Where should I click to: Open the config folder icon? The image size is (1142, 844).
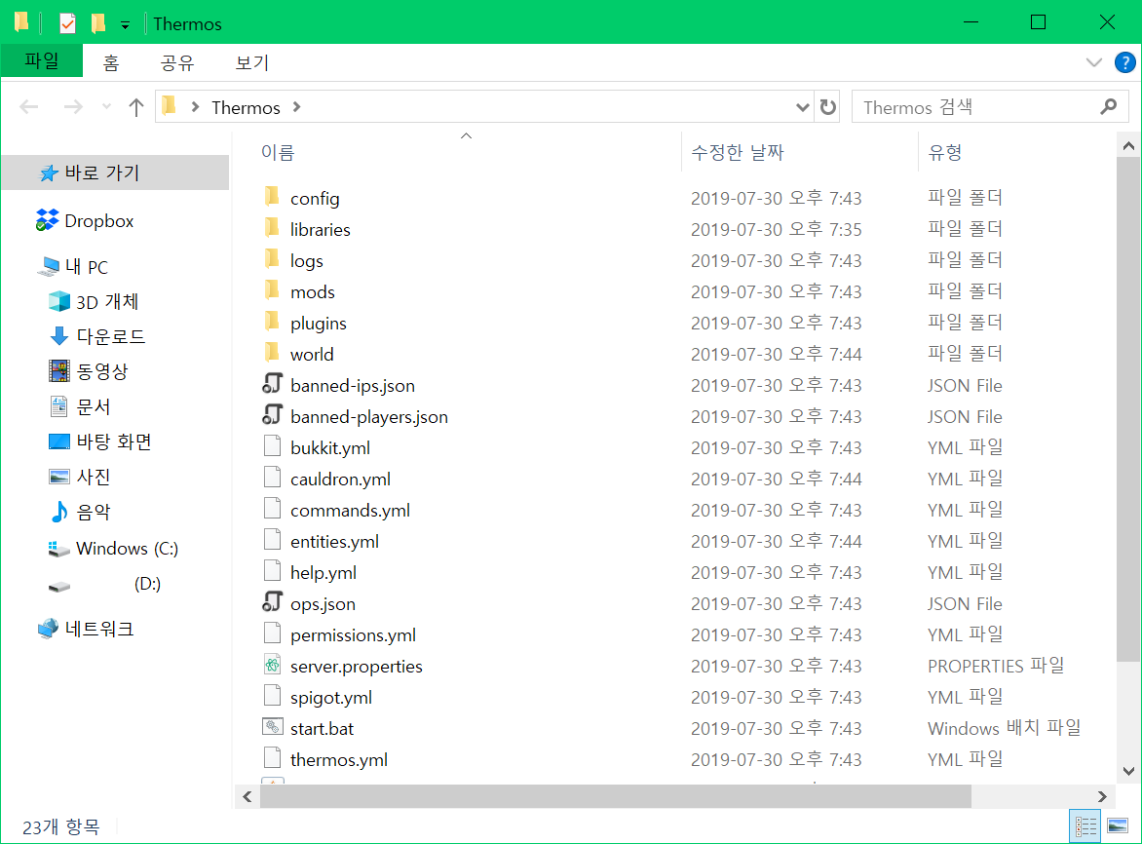click(x=272, y=197)
